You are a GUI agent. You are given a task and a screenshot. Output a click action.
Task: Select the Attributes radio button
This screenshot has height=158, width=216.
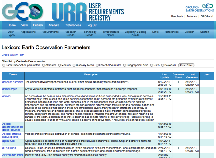(44, 65)
